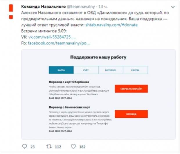Screen dimensions: 180x154
Task: Click the reply speech bubble icon
Action: tap(24, 146)
